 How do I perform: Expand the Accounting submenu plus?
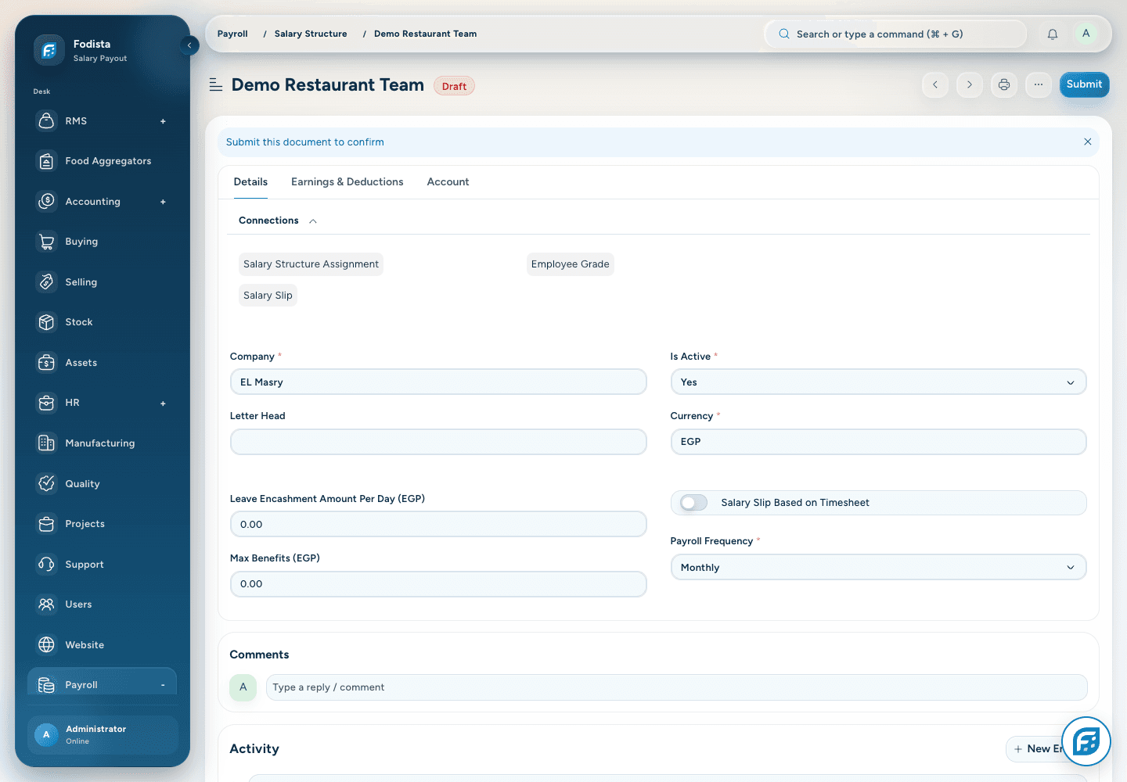pos(163,202)
